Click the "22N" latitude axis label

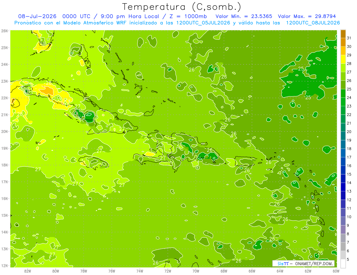click(x=4, y=98)
